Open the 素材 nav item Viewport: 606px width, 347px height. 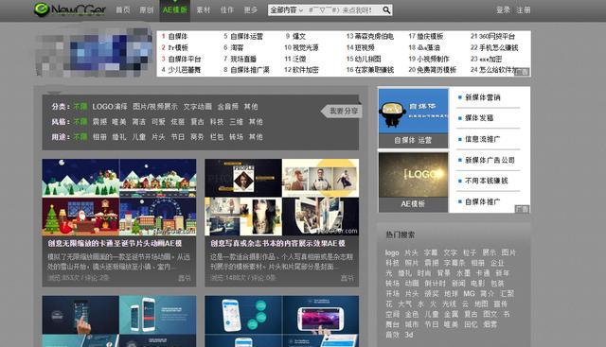coord(204,10)
